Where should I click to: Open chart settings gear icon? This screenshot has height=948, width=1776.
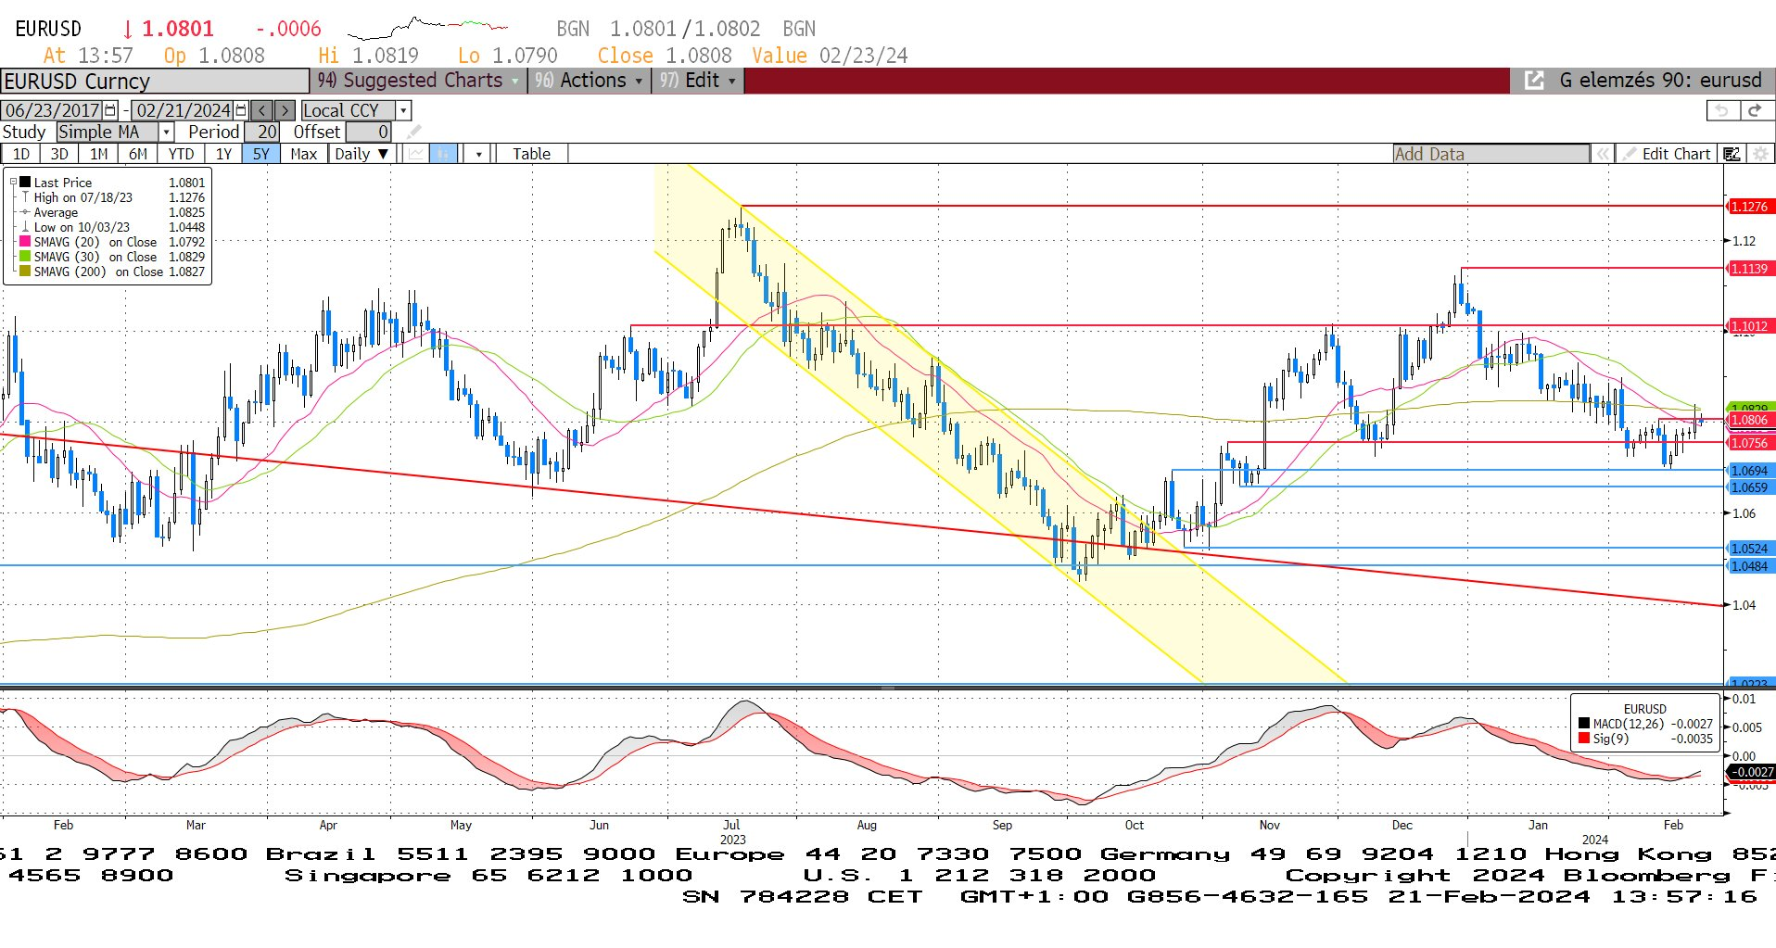point(1760,154)
